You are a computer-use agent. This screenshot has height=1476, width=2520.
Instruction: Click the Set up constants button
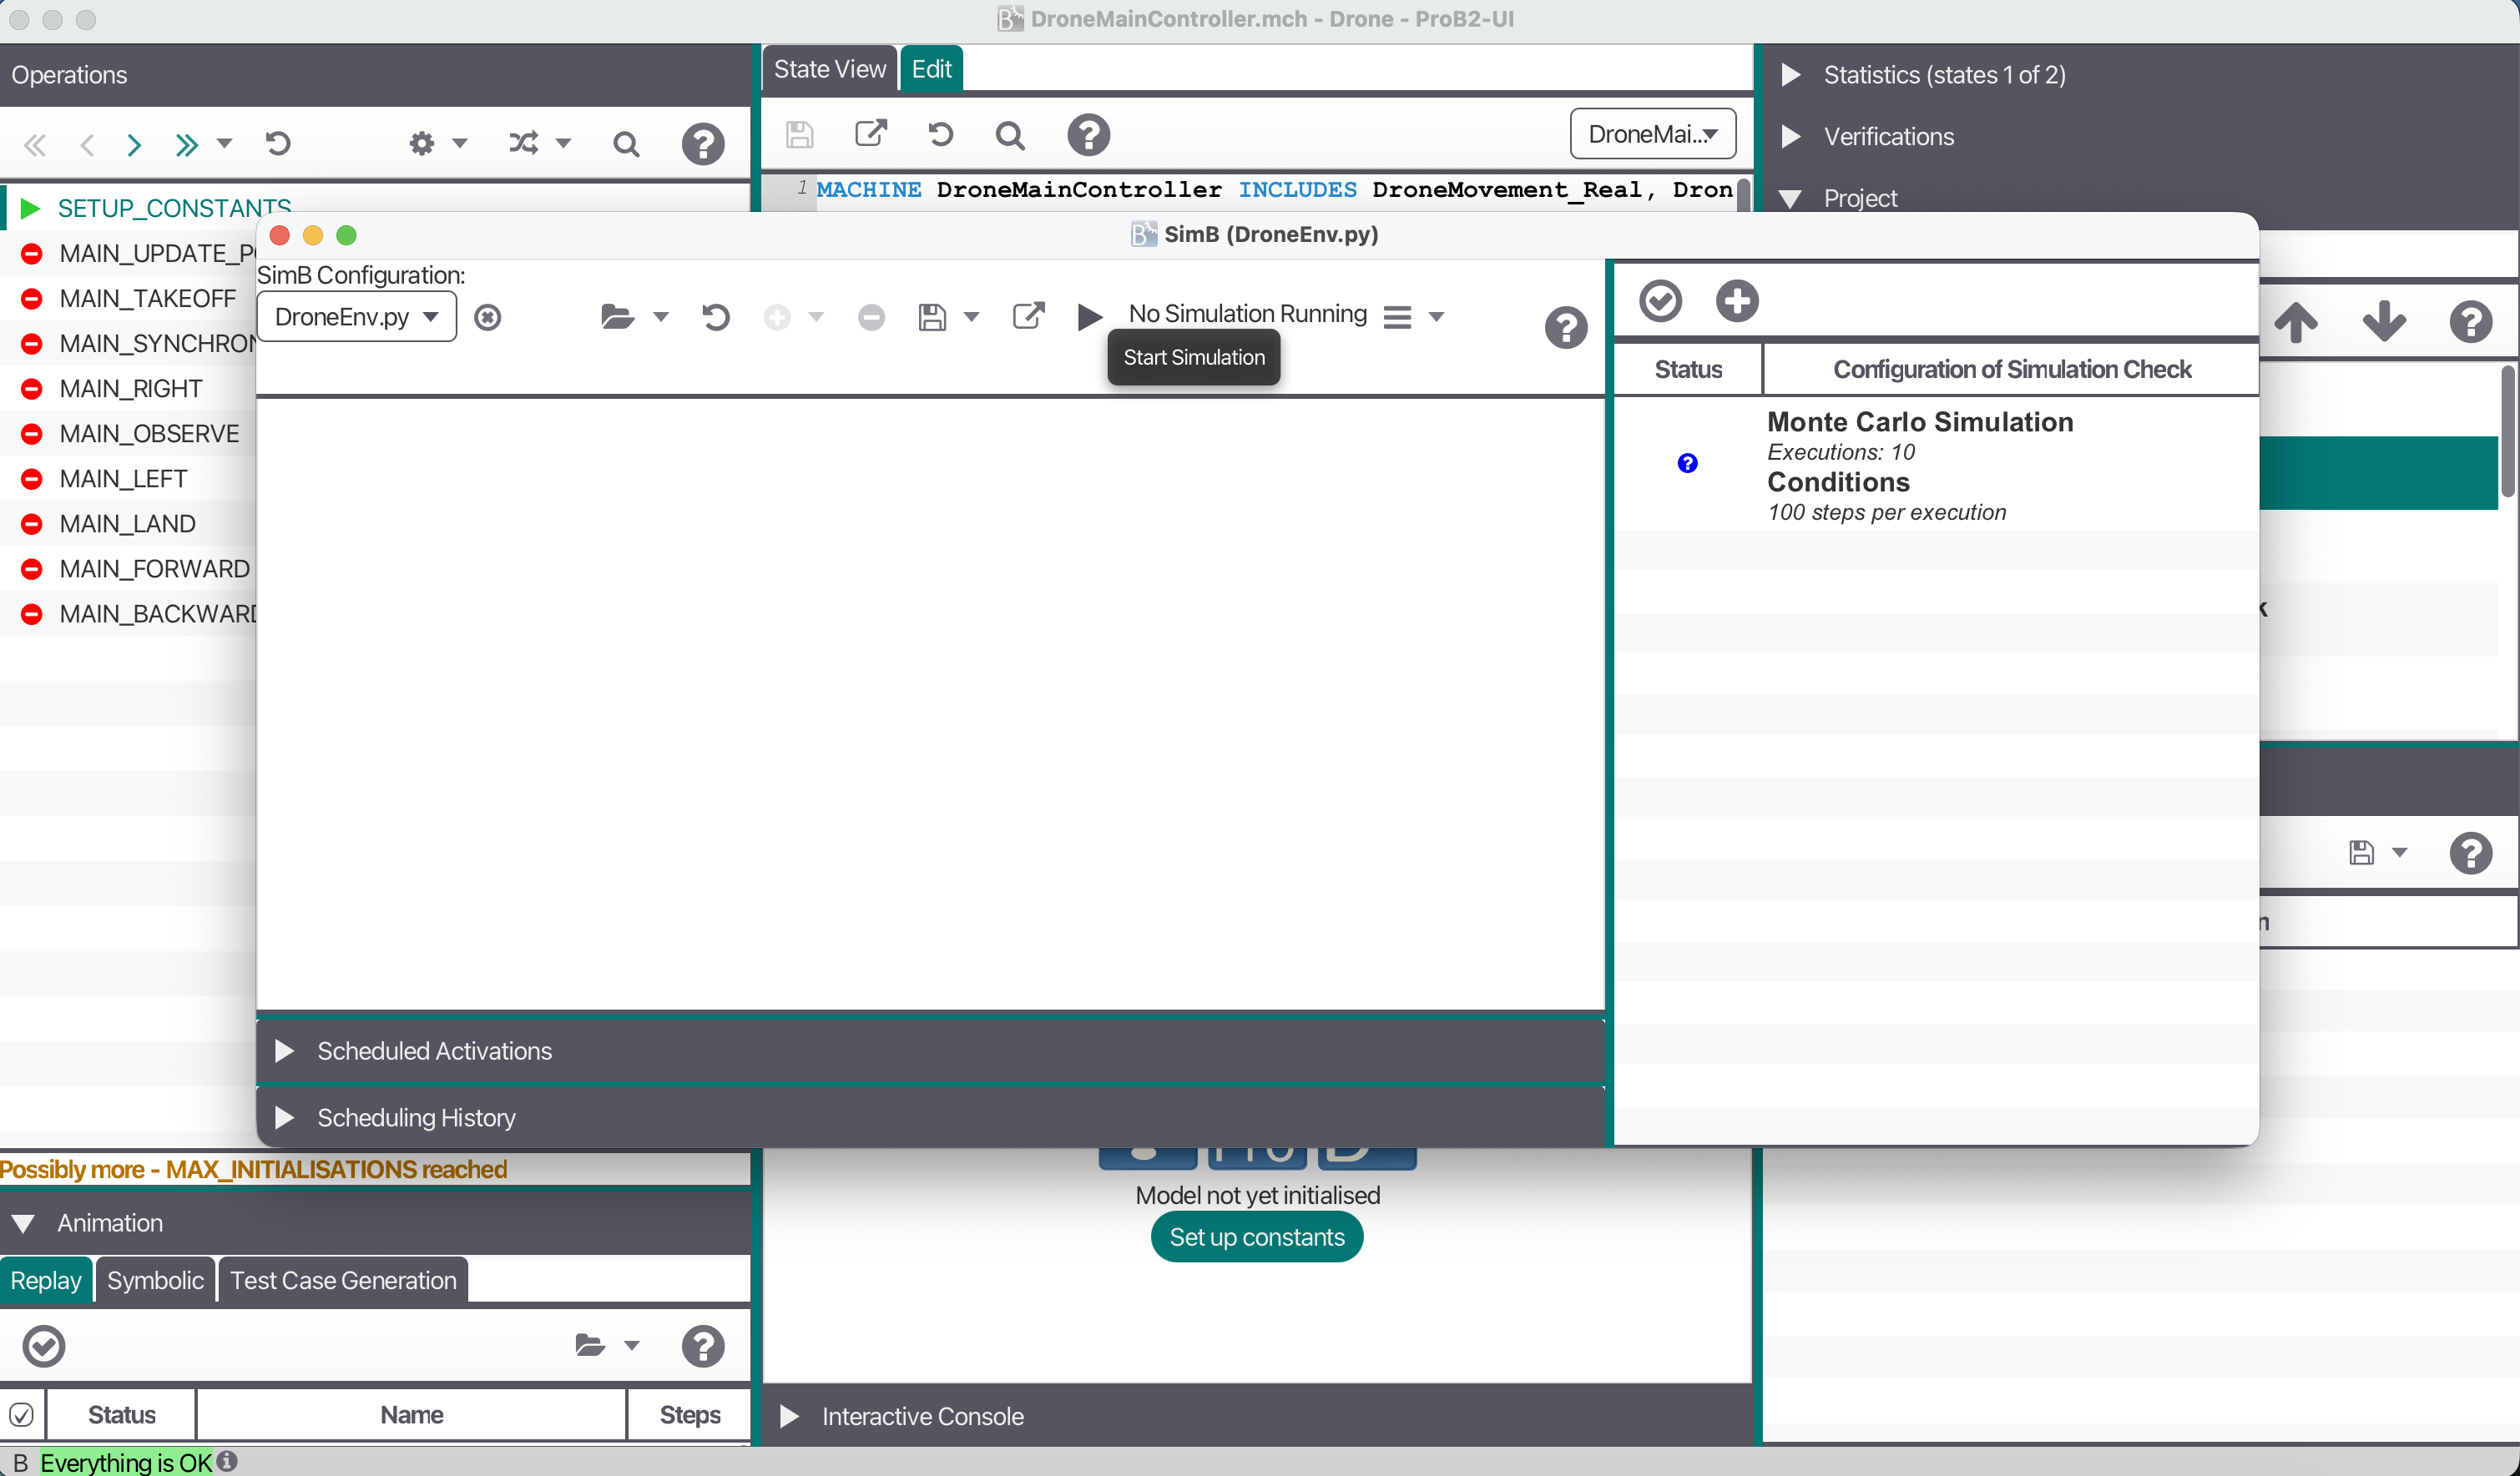pyautogui.click(x=1256, y=1237)
